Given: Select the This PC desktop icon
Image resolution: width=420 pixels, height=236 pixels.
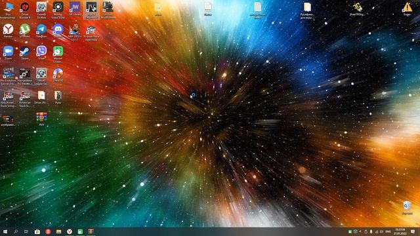Looking at the screenshot, I should [8, 10].
